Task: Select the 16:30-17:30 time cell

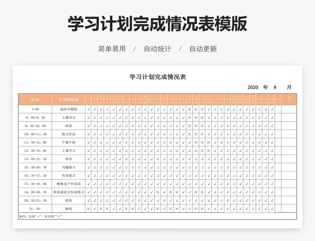Action: (x=35, y=176)
